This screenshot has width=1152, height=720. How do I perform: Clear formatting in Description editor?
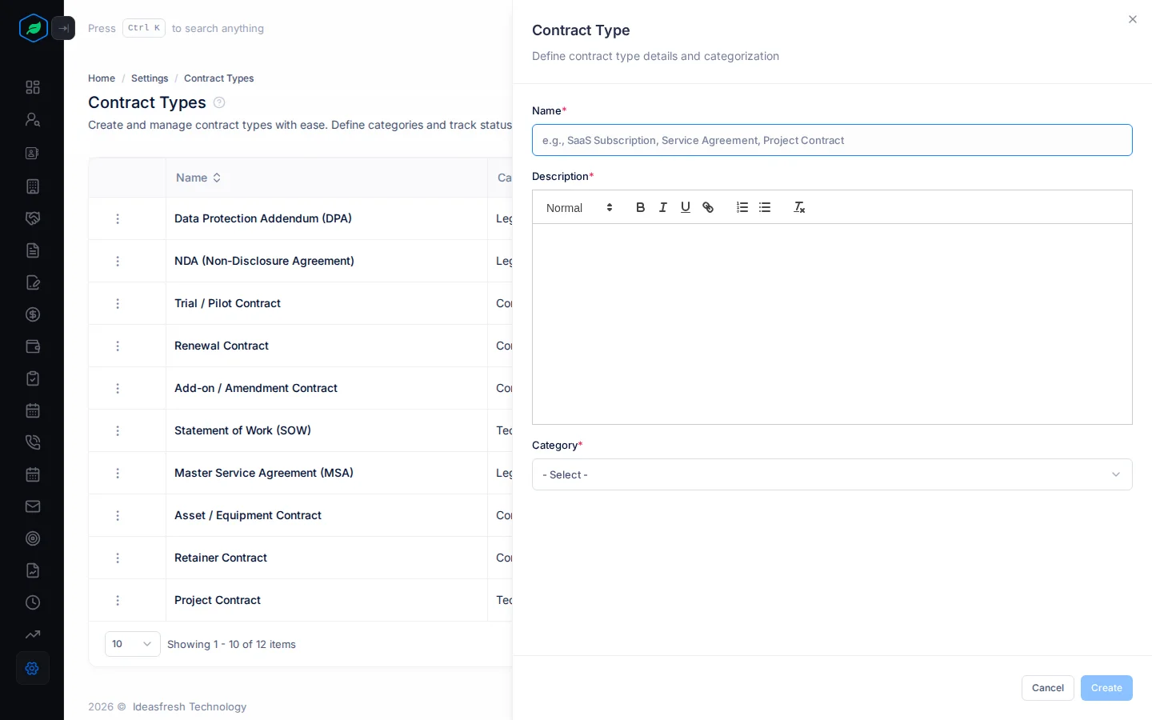pyautogui.click(x=799, y=207)
